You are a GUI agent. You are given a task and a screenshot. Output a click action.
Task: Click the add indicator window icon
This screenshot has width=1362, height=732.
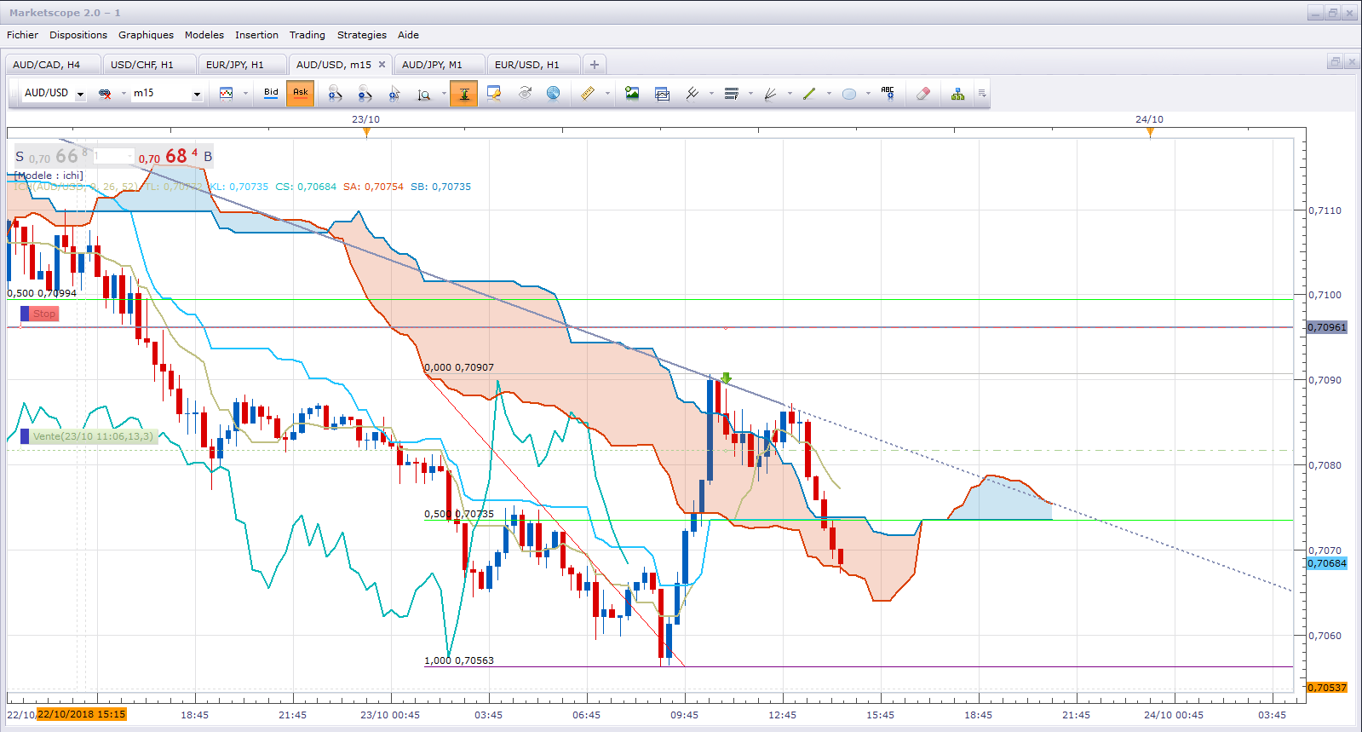tap(662, 94)
